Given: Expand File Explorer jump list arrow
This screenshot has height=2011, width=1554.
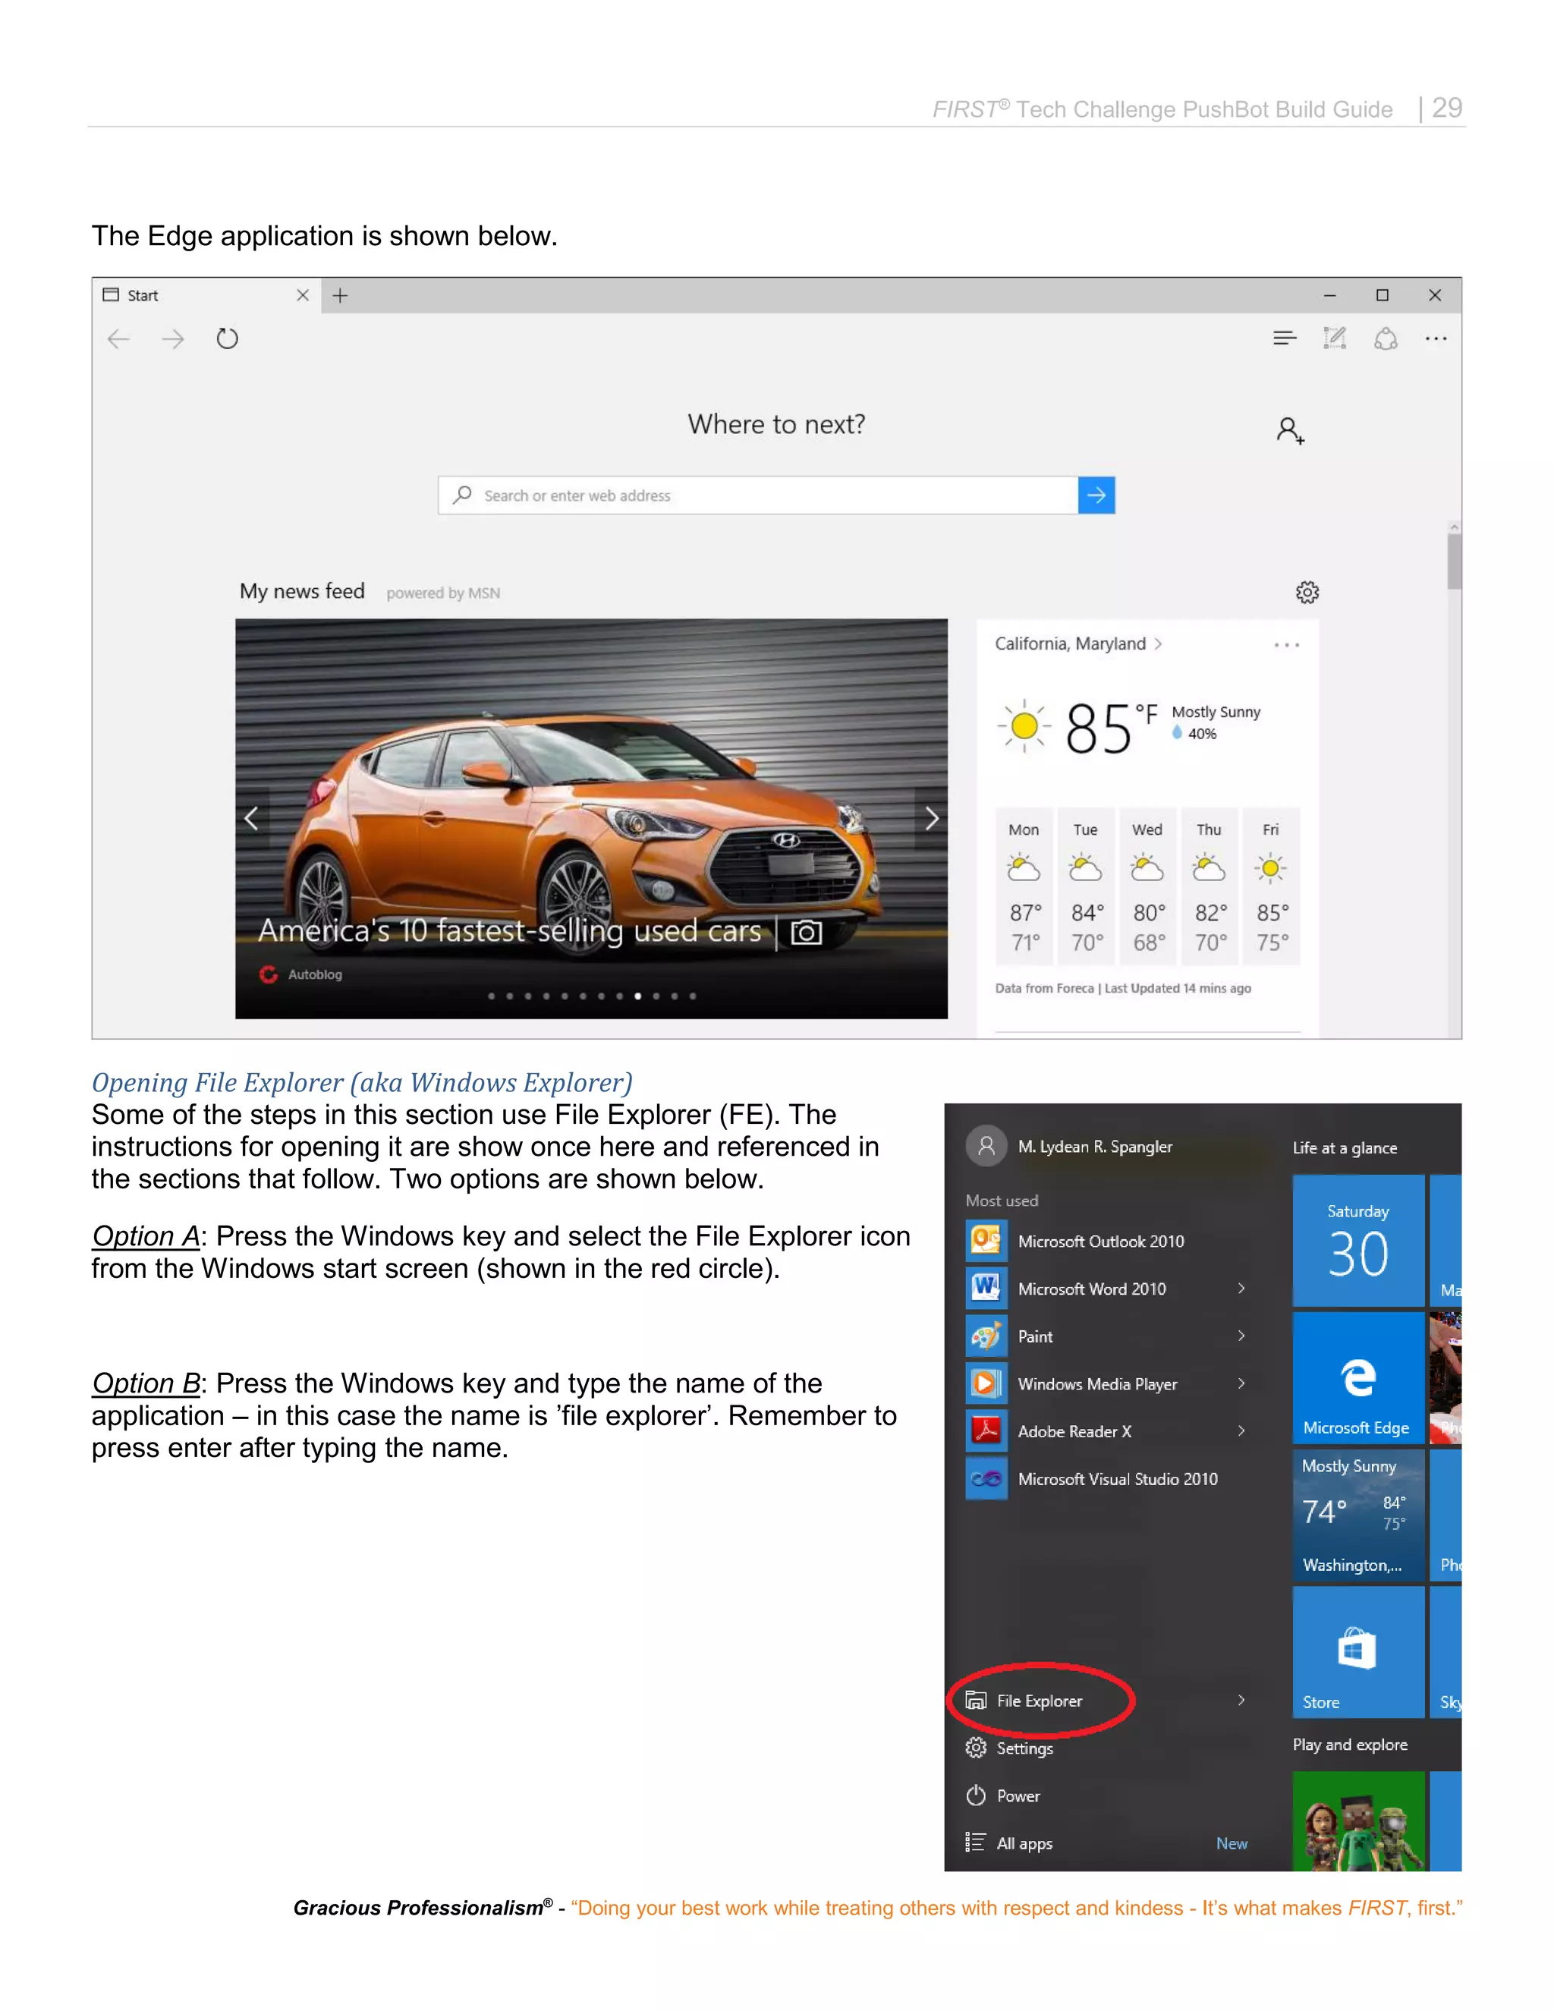Looking at the screenshot, I should [1241, 1700].
